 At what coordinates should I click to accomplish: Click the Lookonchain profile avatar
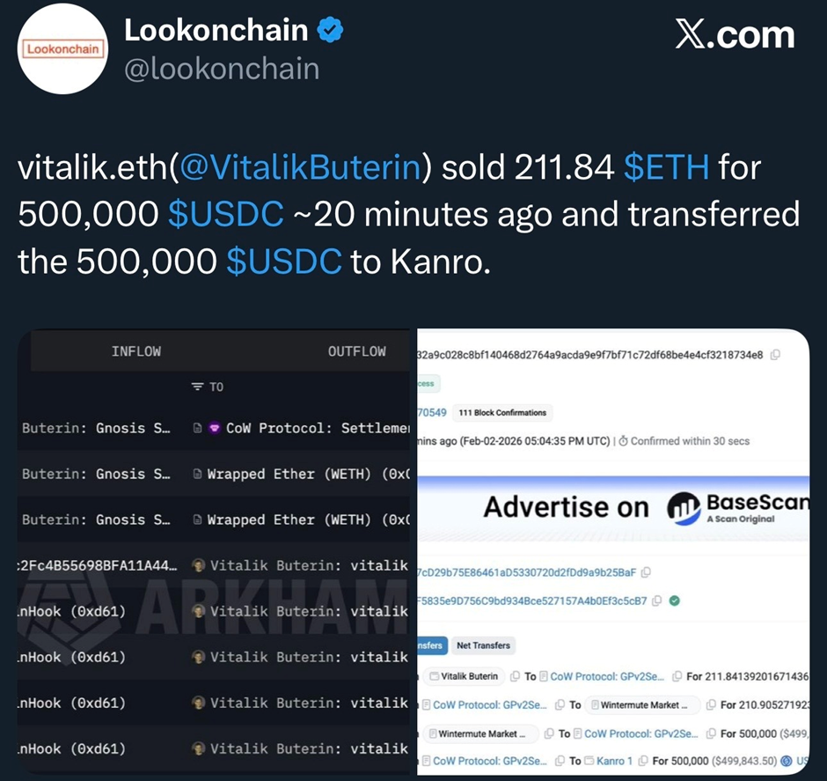(x=63, y=49)
